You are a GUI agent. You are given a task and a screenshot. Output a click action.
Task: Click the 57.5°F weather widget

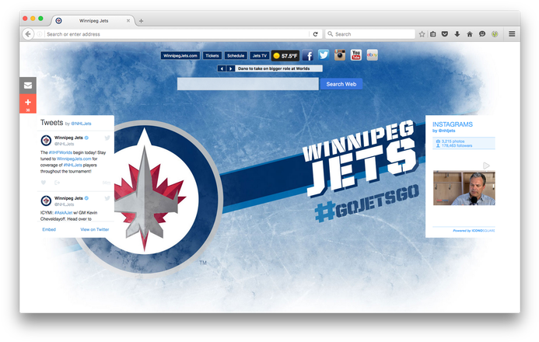[285, 56]
